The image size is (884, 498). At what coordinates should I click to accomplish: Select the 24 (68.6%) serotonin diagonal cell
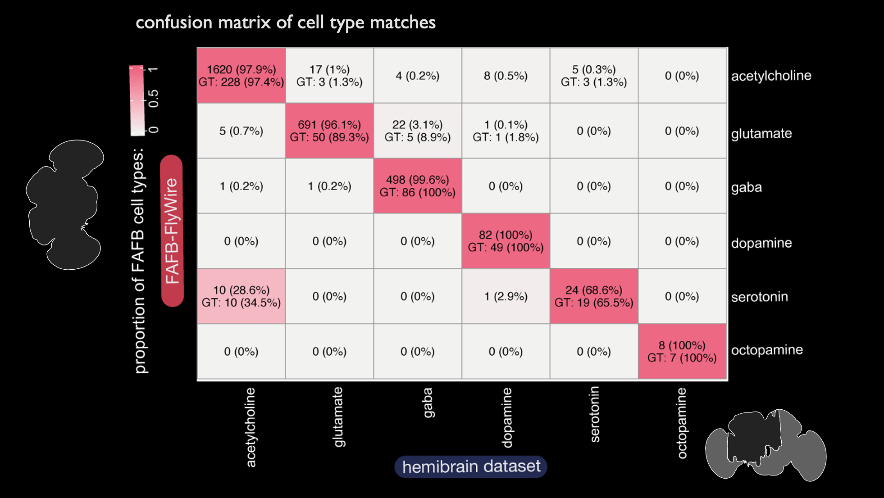coord(594,296)
